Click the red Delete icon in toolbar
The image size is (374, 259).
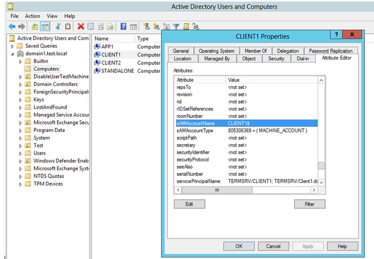click(x=81, y=26)
